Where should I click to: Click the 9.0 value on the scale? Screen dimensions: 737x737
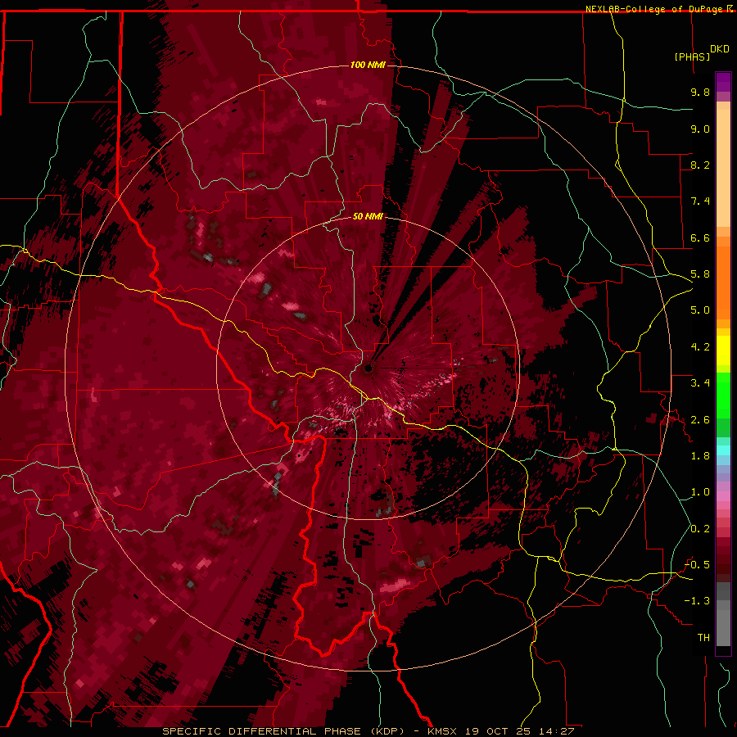(x=700, y=129)
